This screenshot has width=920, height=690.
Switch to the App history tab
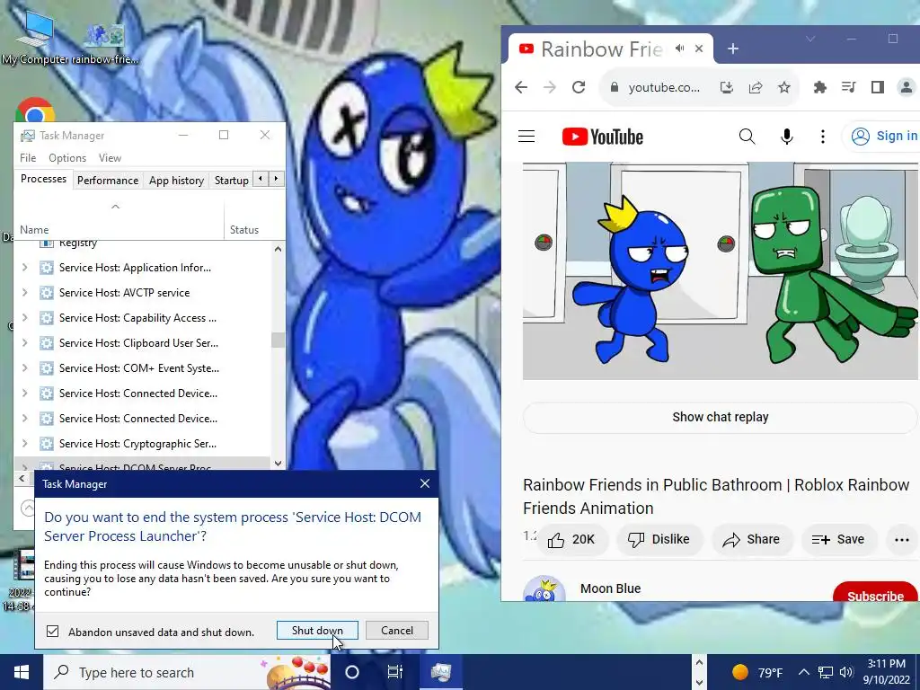(x=176, y=180)
